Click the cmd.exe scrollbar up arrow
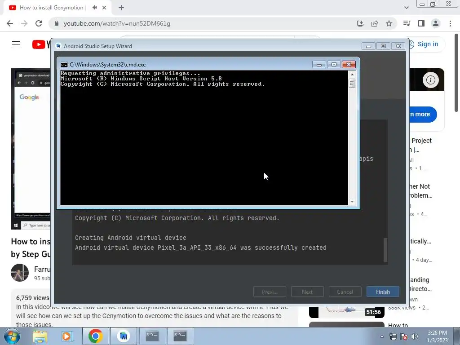 [352, 74]
